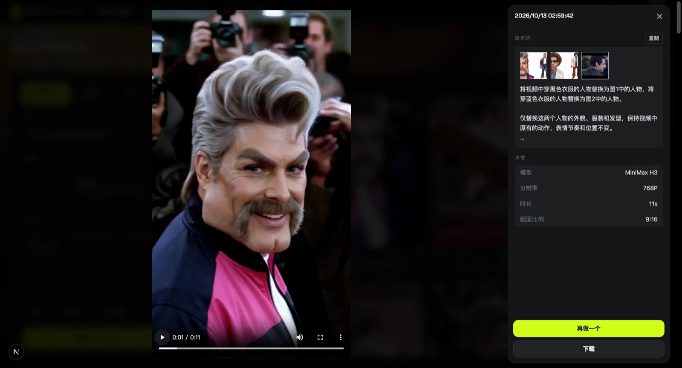Click the 再做一个 button

[x=589, y=328]
